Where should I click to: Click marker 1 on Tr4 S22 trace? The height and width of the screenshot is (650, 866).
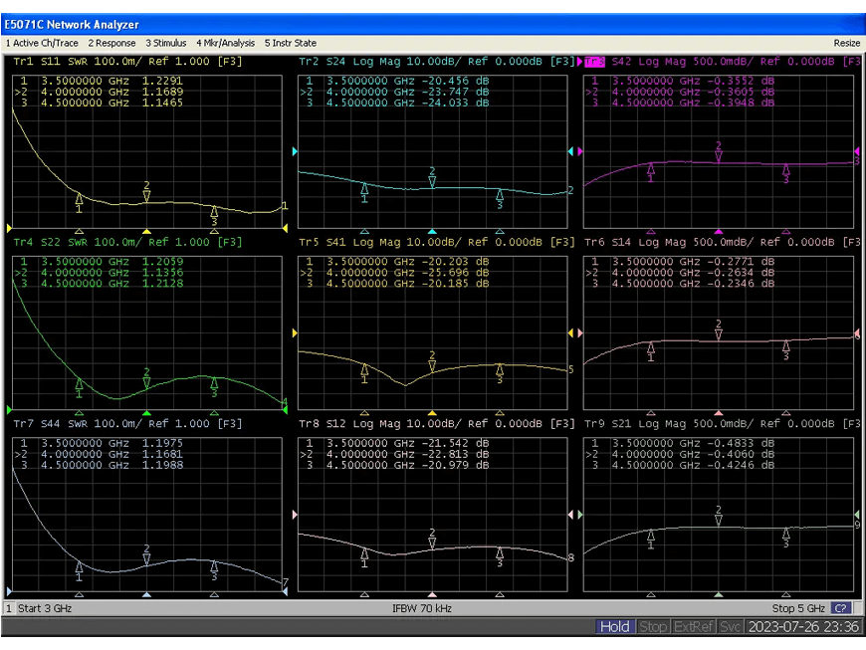pyautogui.click(x=80, y=383)
